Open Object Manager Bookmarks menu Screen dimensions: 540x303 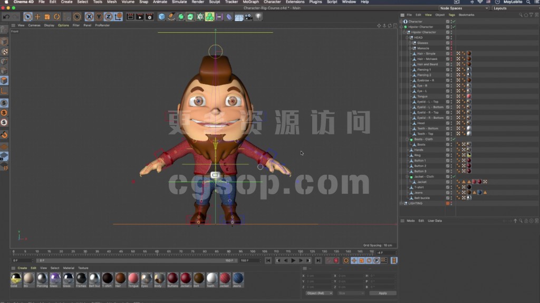[466, 15]
